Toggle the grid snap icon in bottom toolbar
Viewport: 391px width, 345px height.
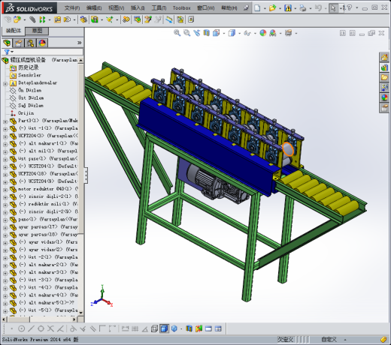click(x=135, y=328)
